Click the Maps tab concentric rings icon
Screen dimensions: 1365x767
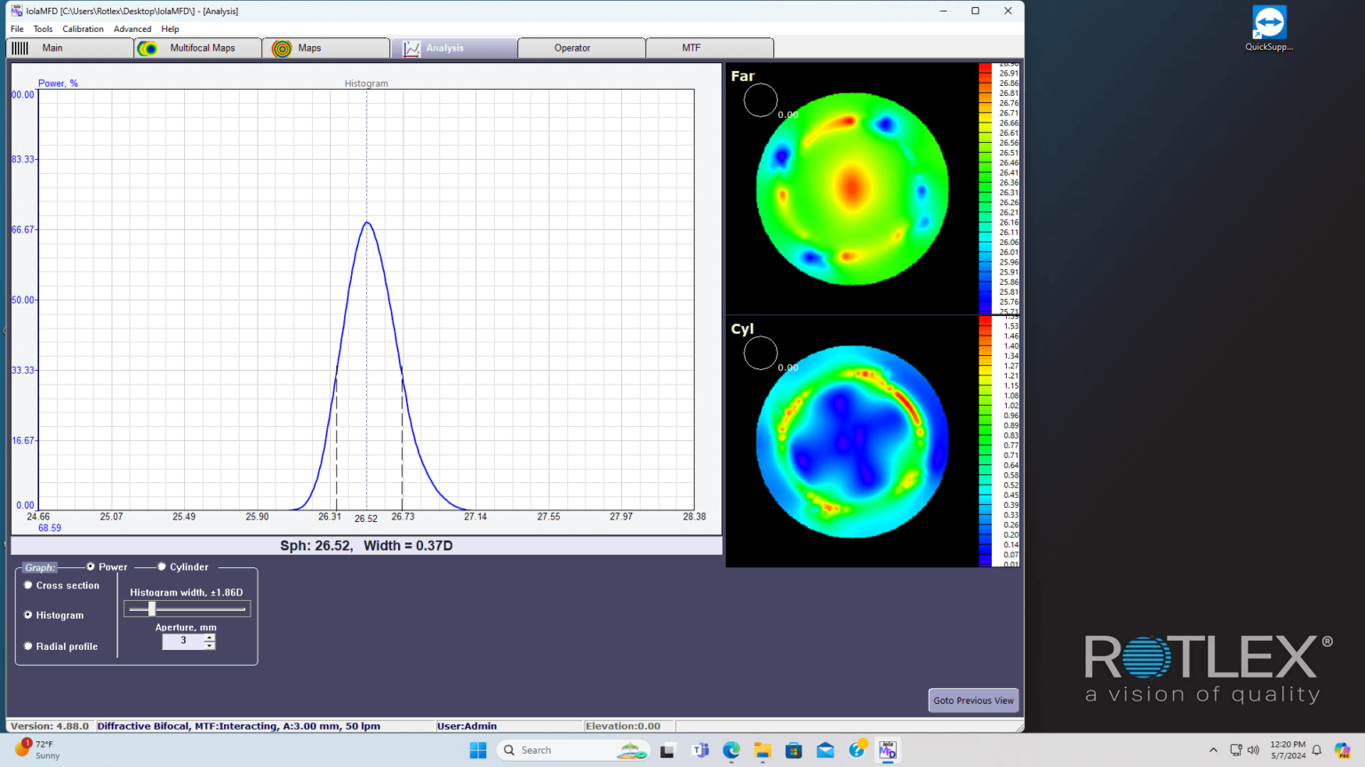(x=282, y=49)
